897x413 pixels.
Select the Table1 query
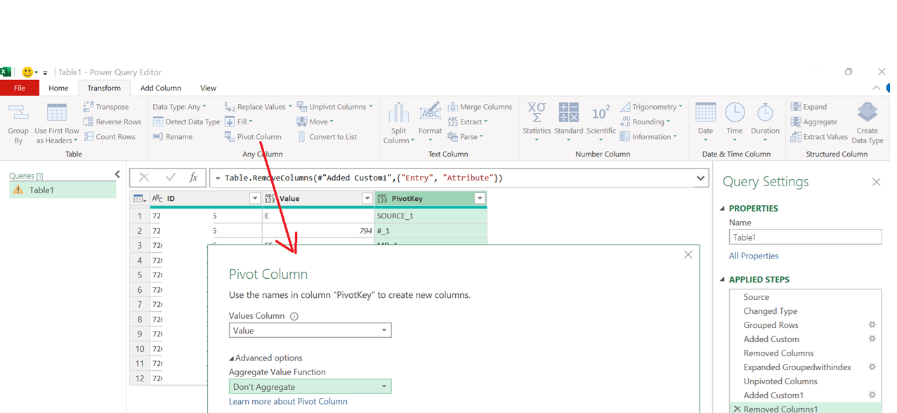[x=63, y=190]
